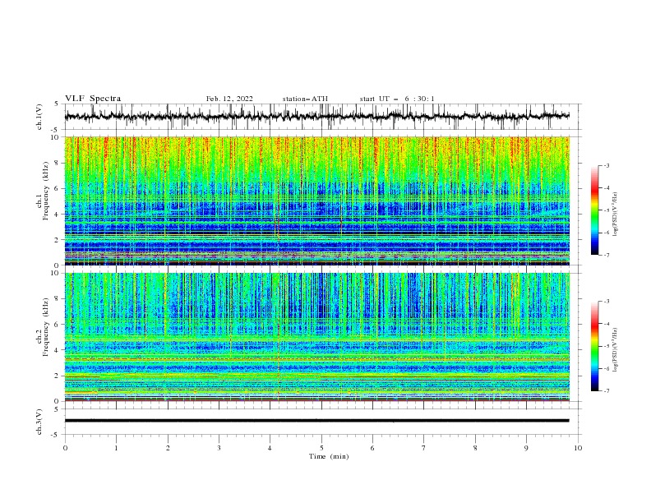Click the time axis tick label '5'
651x503 pixels.
click(321, 448)
